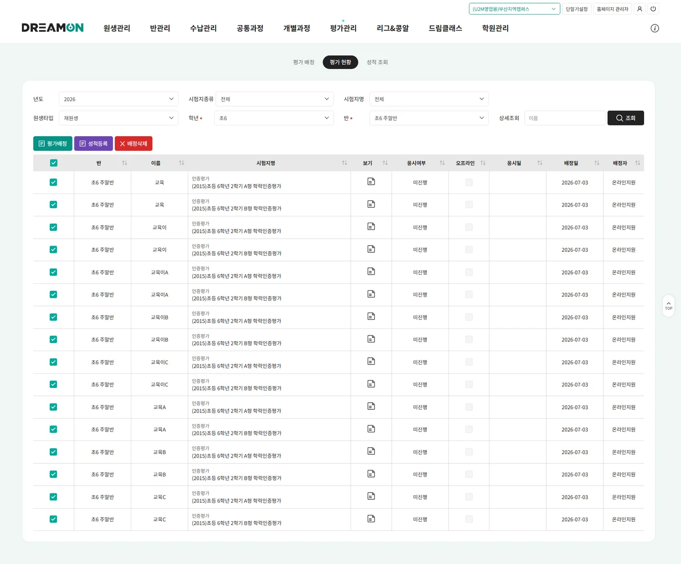
Task: Open 홈페이지 관리자 link
Action: pos(612,9)
